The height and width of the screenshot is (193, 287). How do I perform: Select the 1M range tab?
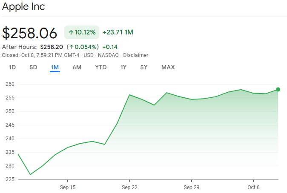point(55,67)
